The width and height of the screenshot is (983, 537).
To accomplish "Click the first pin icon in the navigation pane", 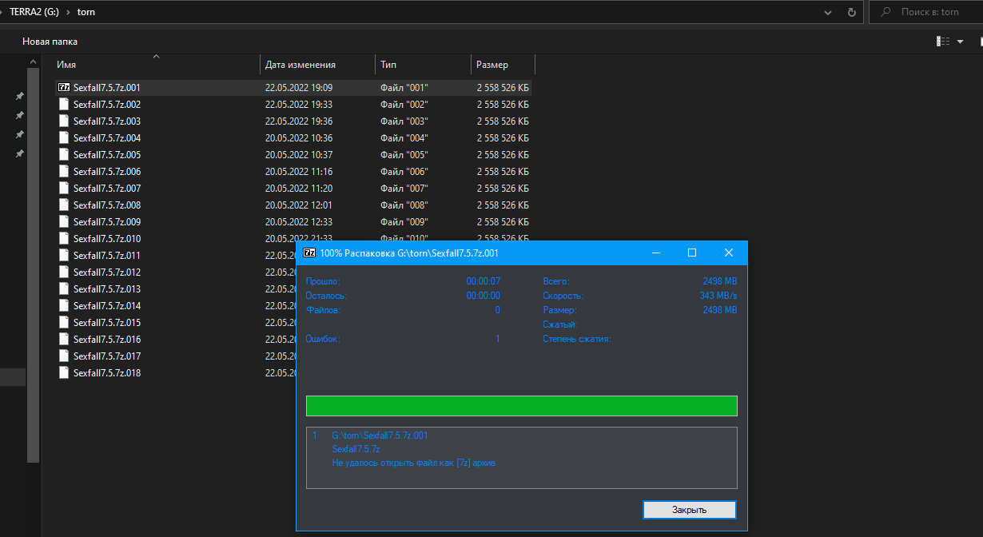I will pyautogui.click(x=20, y=96).
